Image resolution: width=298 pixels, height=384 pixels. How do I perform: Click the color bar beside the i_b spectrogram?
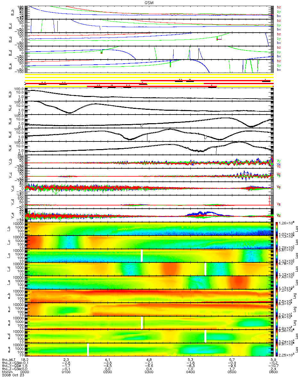click(x=277, y=229)
